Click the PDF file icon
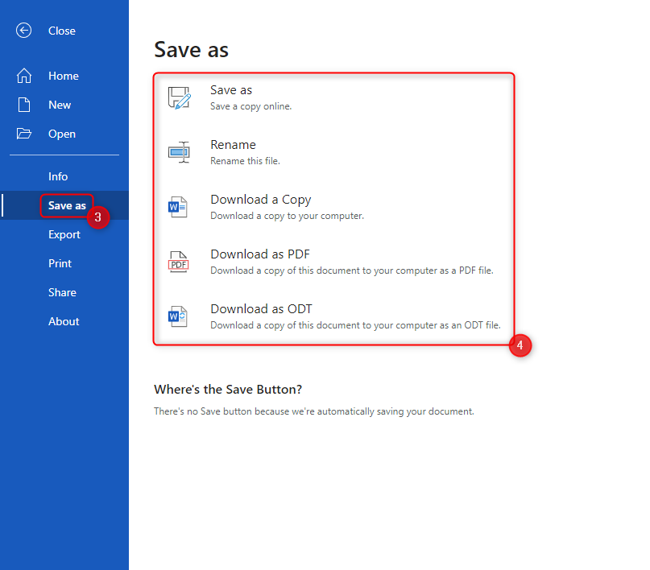650x570 pixels. 178,262
